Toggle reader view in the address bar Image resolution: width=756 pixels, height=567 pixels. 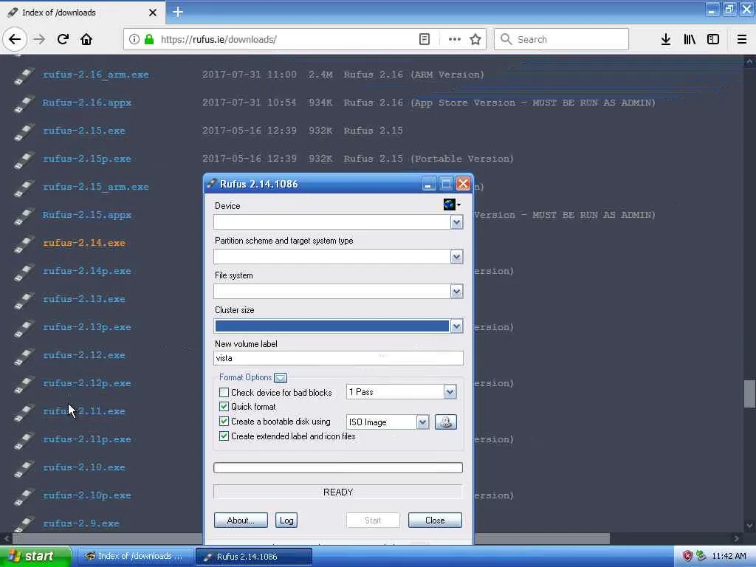(x=425, y=40)
